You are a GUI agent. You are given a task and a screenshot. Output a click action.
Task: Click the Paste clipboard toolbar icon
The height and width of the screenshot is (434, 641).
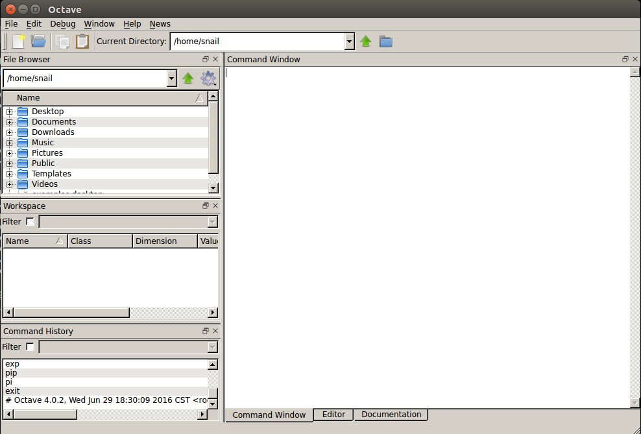[x=82, y=42]
